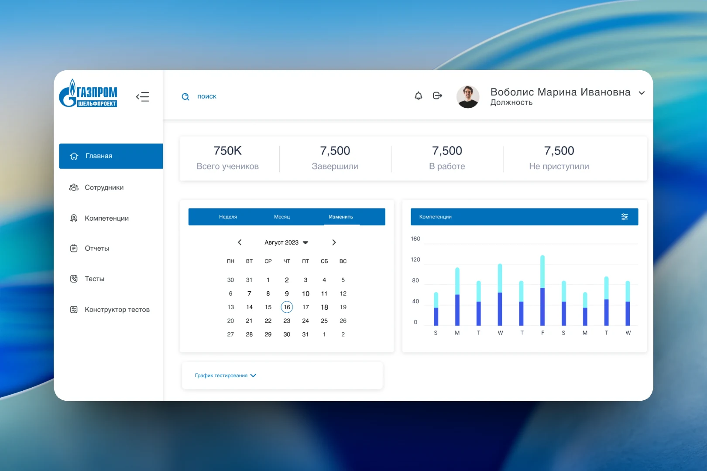The width and height of the screenshot is (707, 471).
Task: Open notifications bell icon
Action: [x=418, y=96]
